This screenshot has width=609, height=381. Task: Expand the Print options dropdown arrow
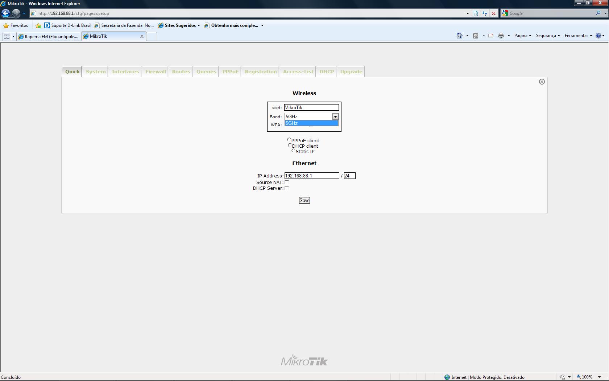coord(509,36)
